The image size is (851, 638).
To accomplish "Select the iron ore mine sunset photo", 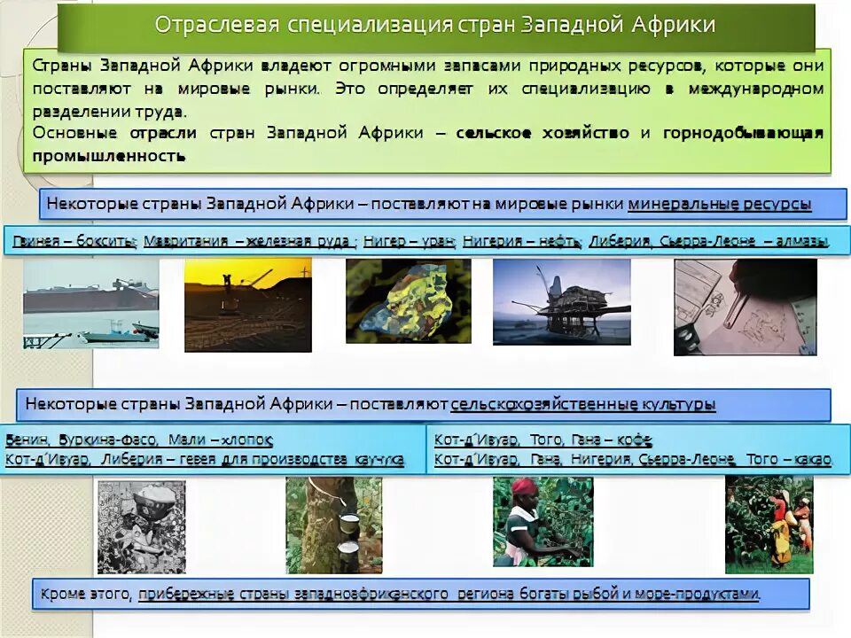I will tap(248, 305).
